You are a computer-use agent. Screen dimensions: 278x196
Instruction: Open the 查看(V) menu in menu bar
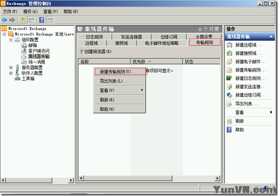pyautogui.click(x=50, y=12)
